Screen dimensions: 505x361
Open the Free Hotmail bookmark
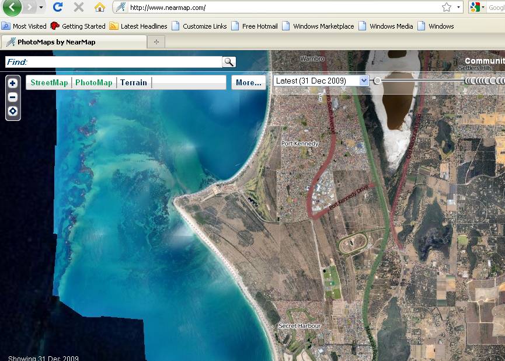coord(255,26)
